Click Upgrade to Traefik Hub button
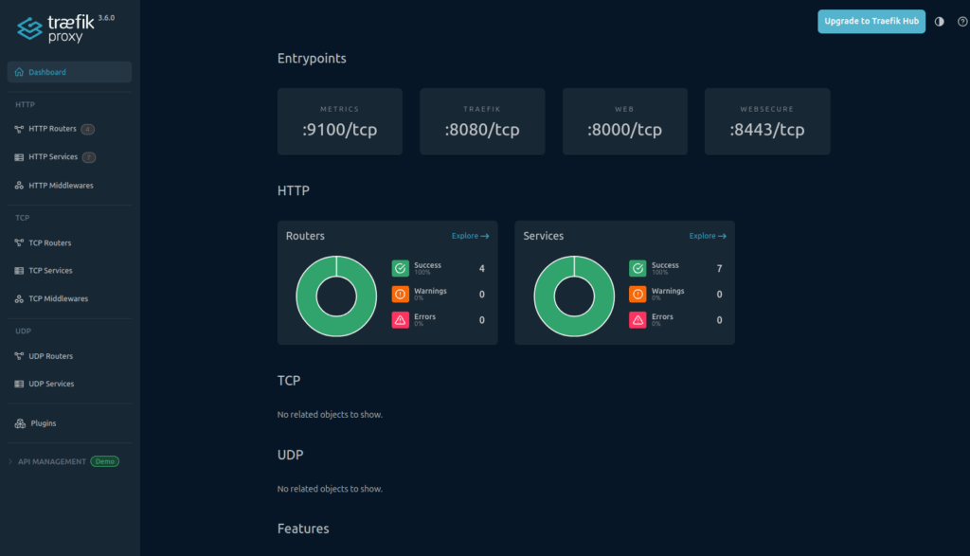The height and width of the screenshot is (556, 970). point(871,22)
